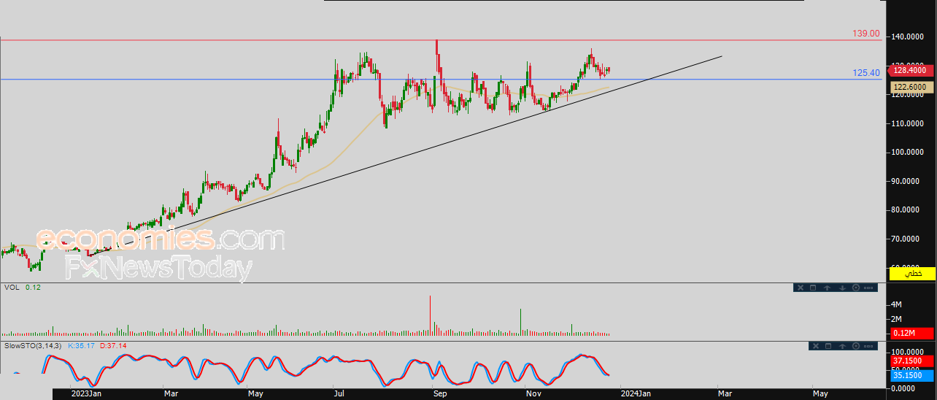Select the SlowSTO(3,14,3) indicator label
The image size is (937, 400).
point(34,345)
